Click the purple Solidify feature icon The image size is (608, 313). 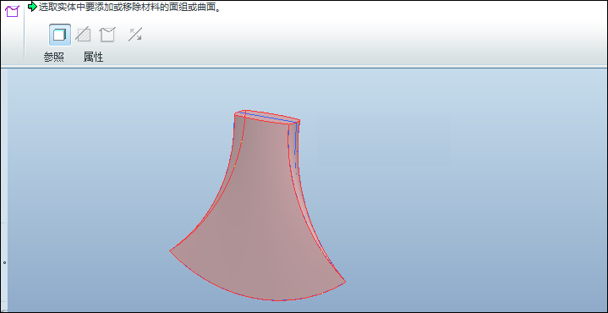12,10
